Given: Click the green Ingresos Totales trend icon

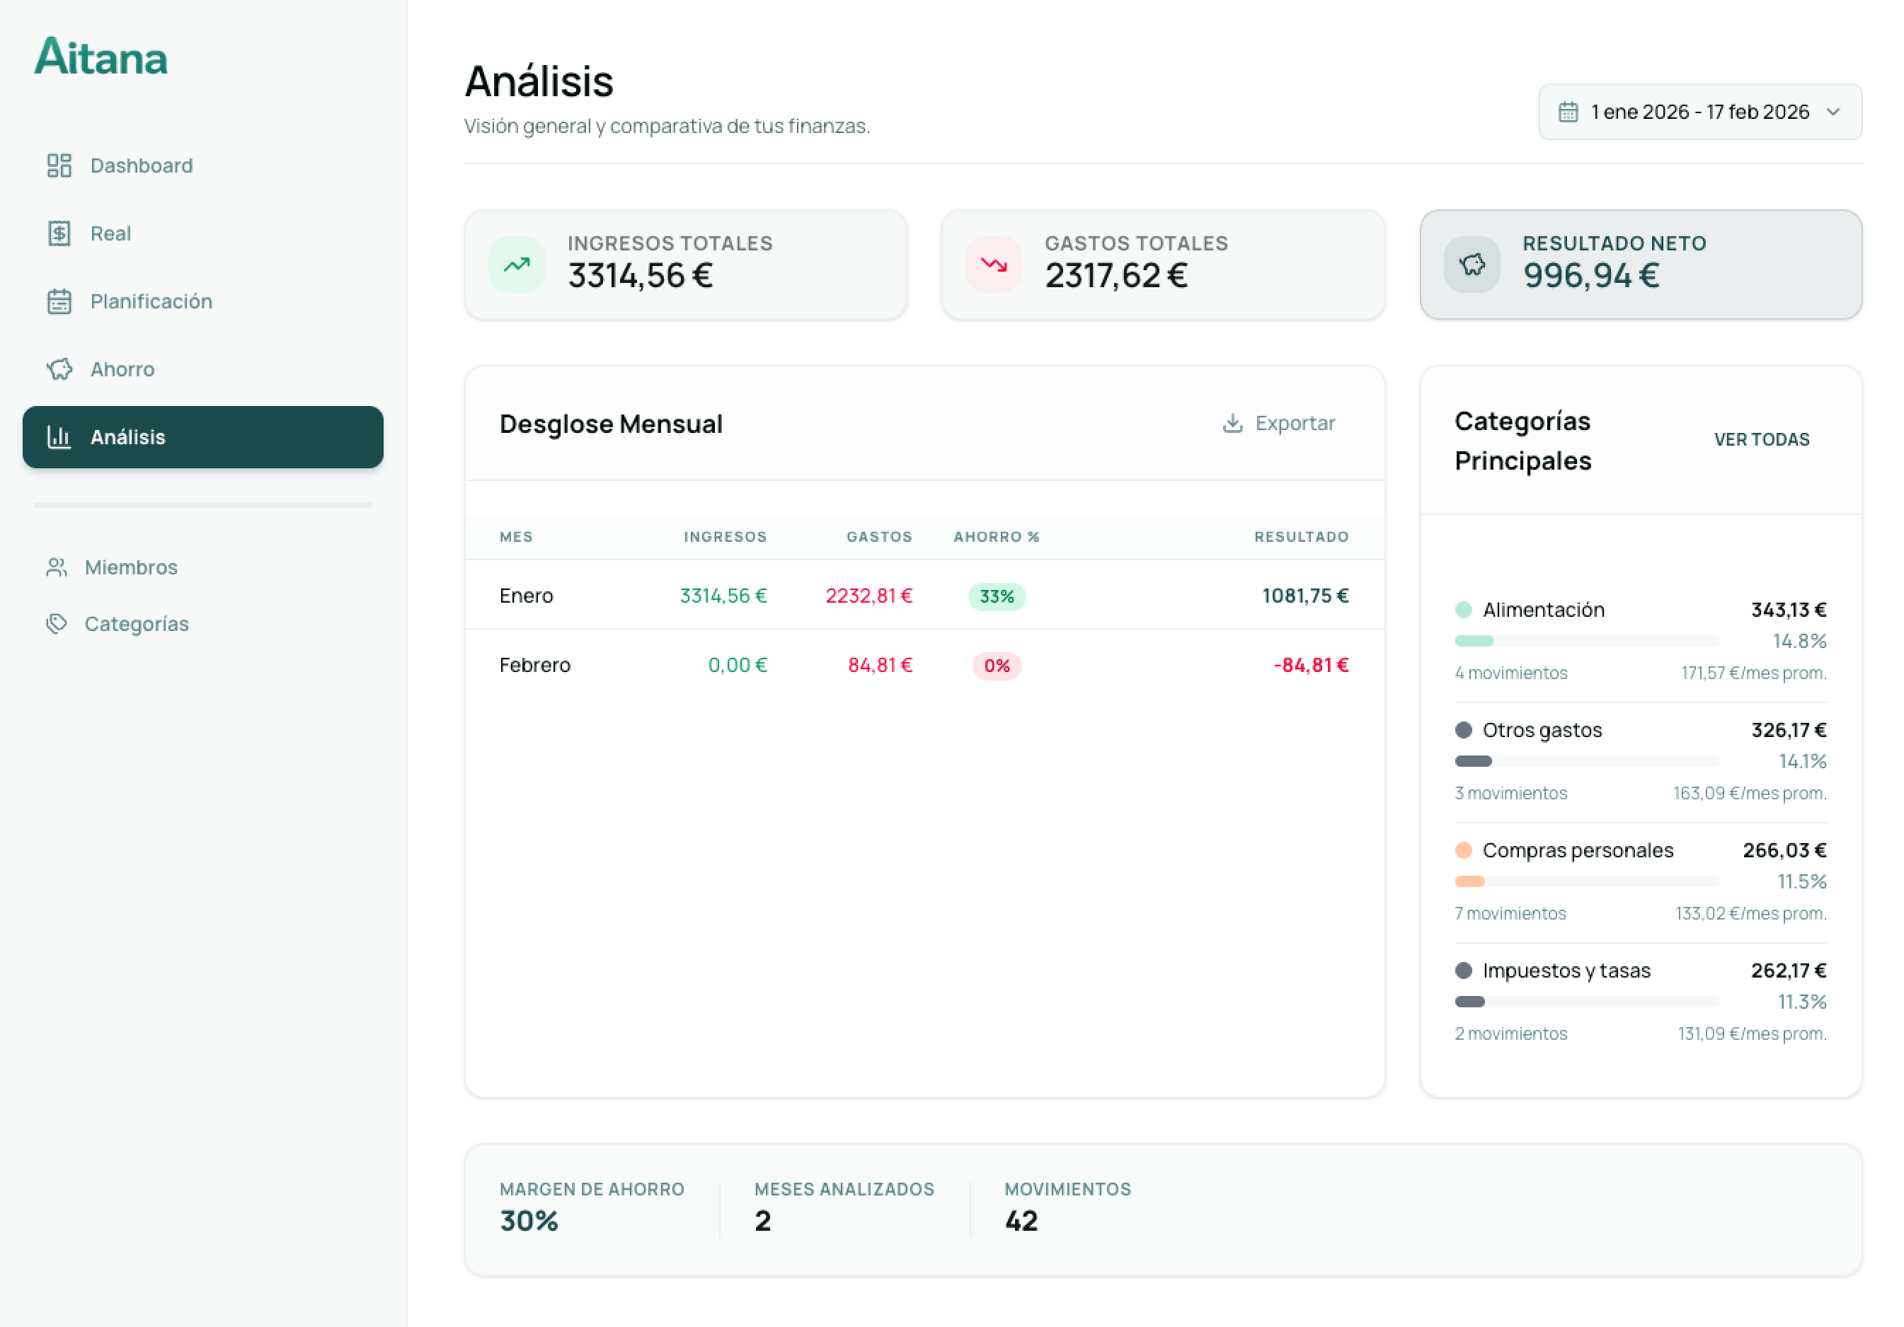Looking at the screenshot, I should [x=517, y=265].
